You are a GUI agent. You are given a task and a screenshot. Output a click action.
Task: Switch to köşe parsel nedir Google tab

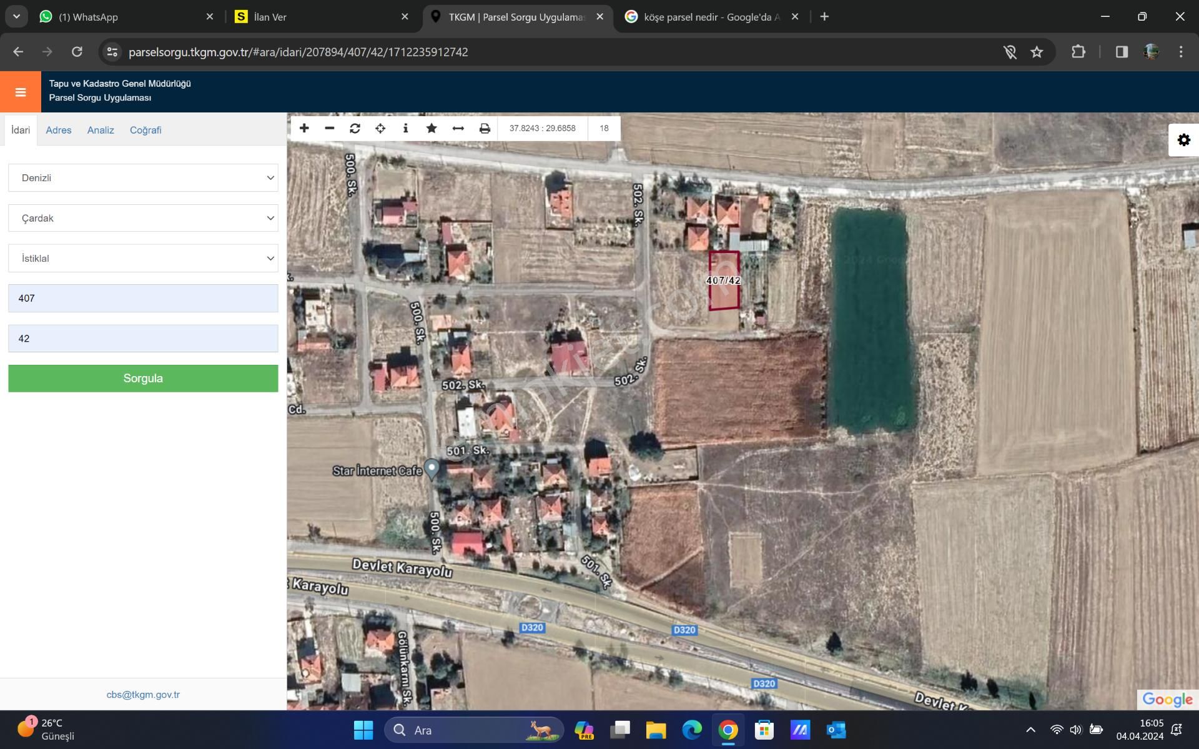pyautogui.click(x=712, y=17)
